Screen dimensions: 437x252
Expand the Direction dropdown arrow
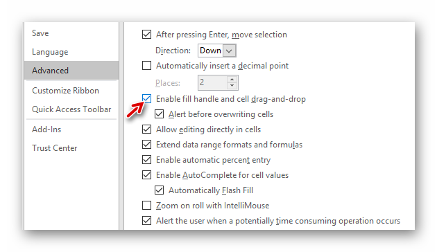point(230,51)
